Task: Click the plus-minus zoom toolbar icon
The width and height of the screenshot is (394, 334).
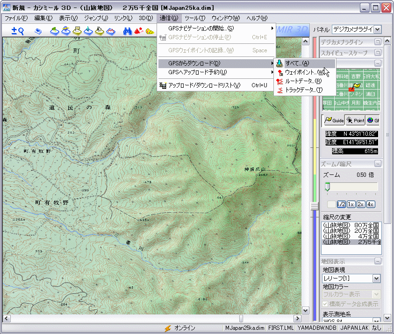Action: click(x=14, y=31)
